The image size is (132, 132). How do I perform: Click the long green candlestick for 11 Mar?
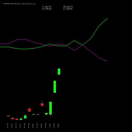coord(50,108)
